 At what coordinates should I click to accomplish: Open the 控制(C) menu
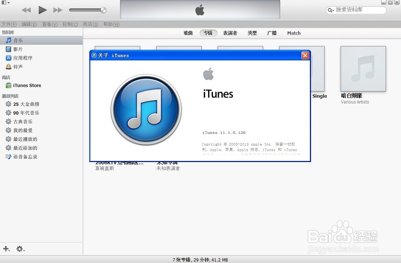click(70, 24)
